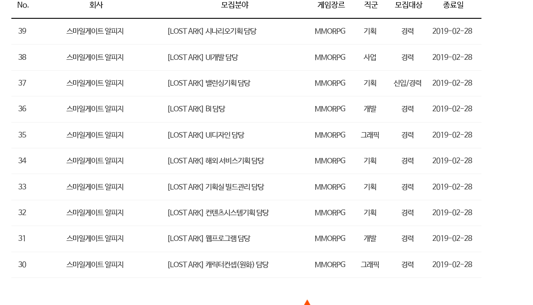Click 스마일게이트 알피지 in row number 39
533x305 pixels.
click(95, 31)
